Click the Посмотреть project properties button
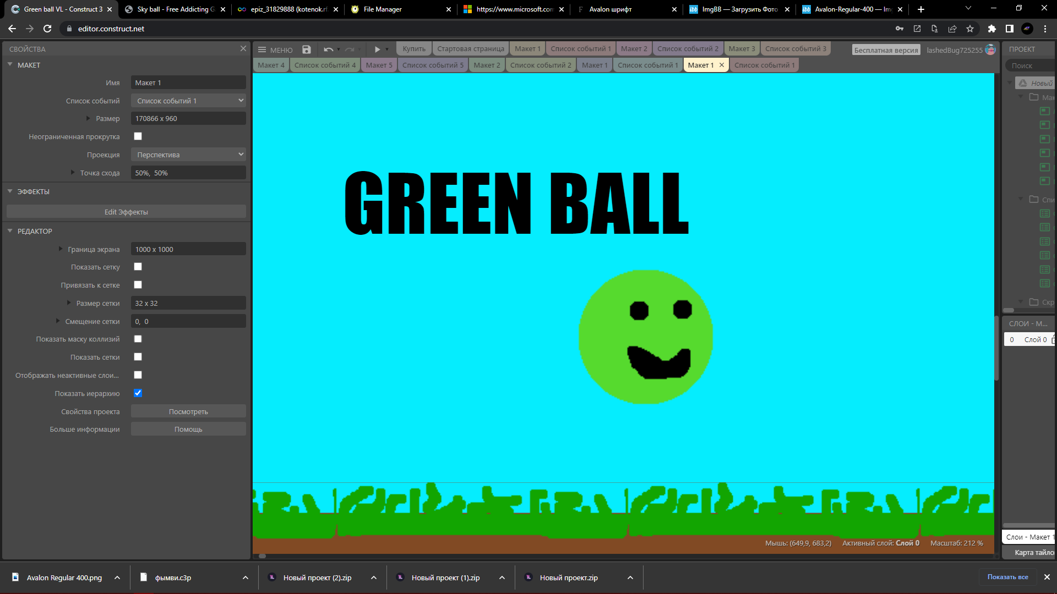 188,411
